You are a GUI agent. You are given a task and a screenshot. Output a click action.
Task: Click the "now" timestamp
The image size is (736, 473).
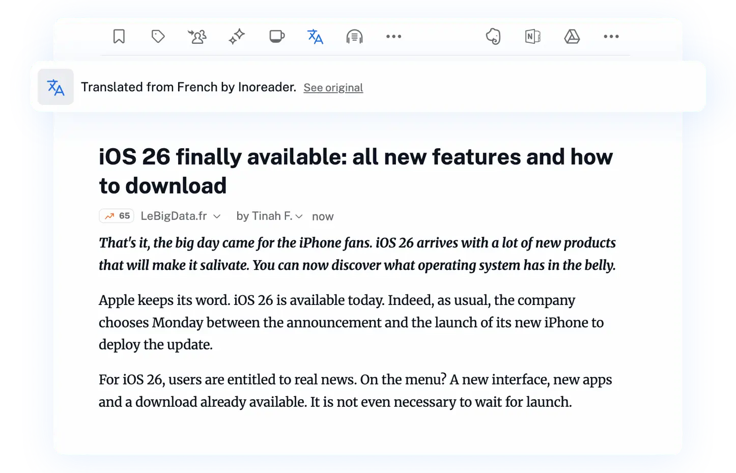[323, 216]
